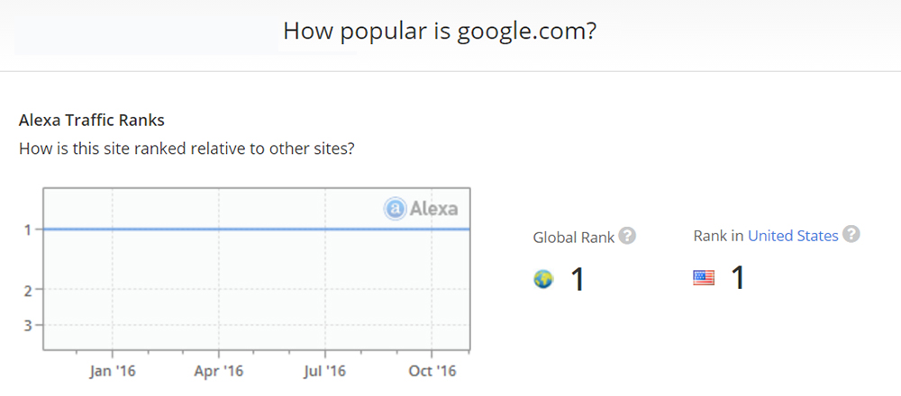
Task: Click the "How is this site ranked" subtitle
Action: tap(186, 148)
